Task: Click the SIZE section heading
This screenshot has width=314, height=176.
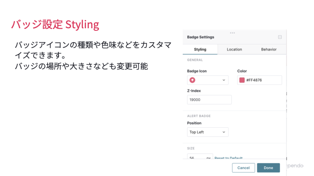Action: click(x=191, y=148)
